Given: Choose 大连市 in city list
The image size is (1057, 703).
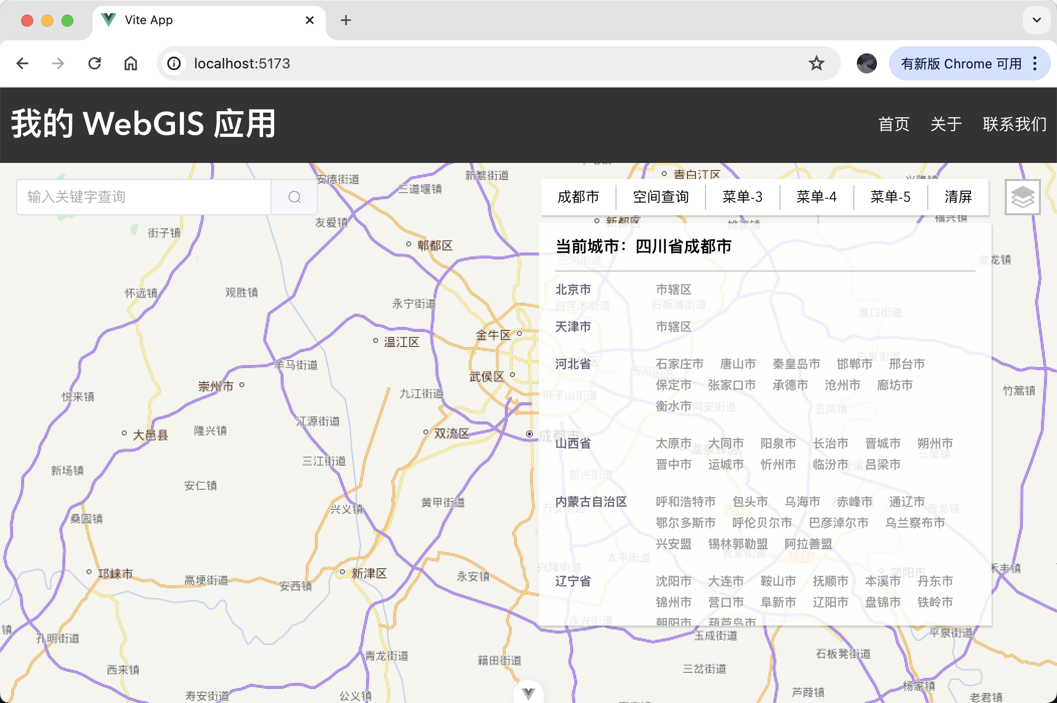Looking at the screenshot, I should tap(726, 581).
